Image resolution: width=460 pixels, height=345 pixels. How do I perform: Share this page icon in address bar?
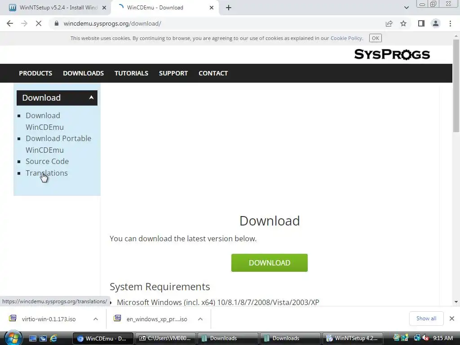coord(389,23)
